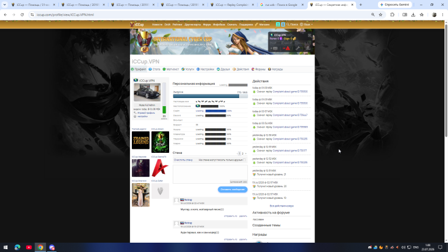Click the Очистить стену link
The height and width of the screenshot is (252, 448).
click(183, 160)
